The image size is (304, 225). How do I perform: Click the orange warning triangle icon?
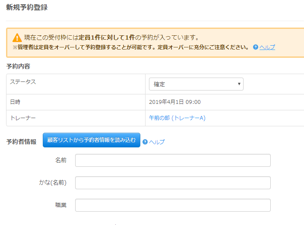17,37
